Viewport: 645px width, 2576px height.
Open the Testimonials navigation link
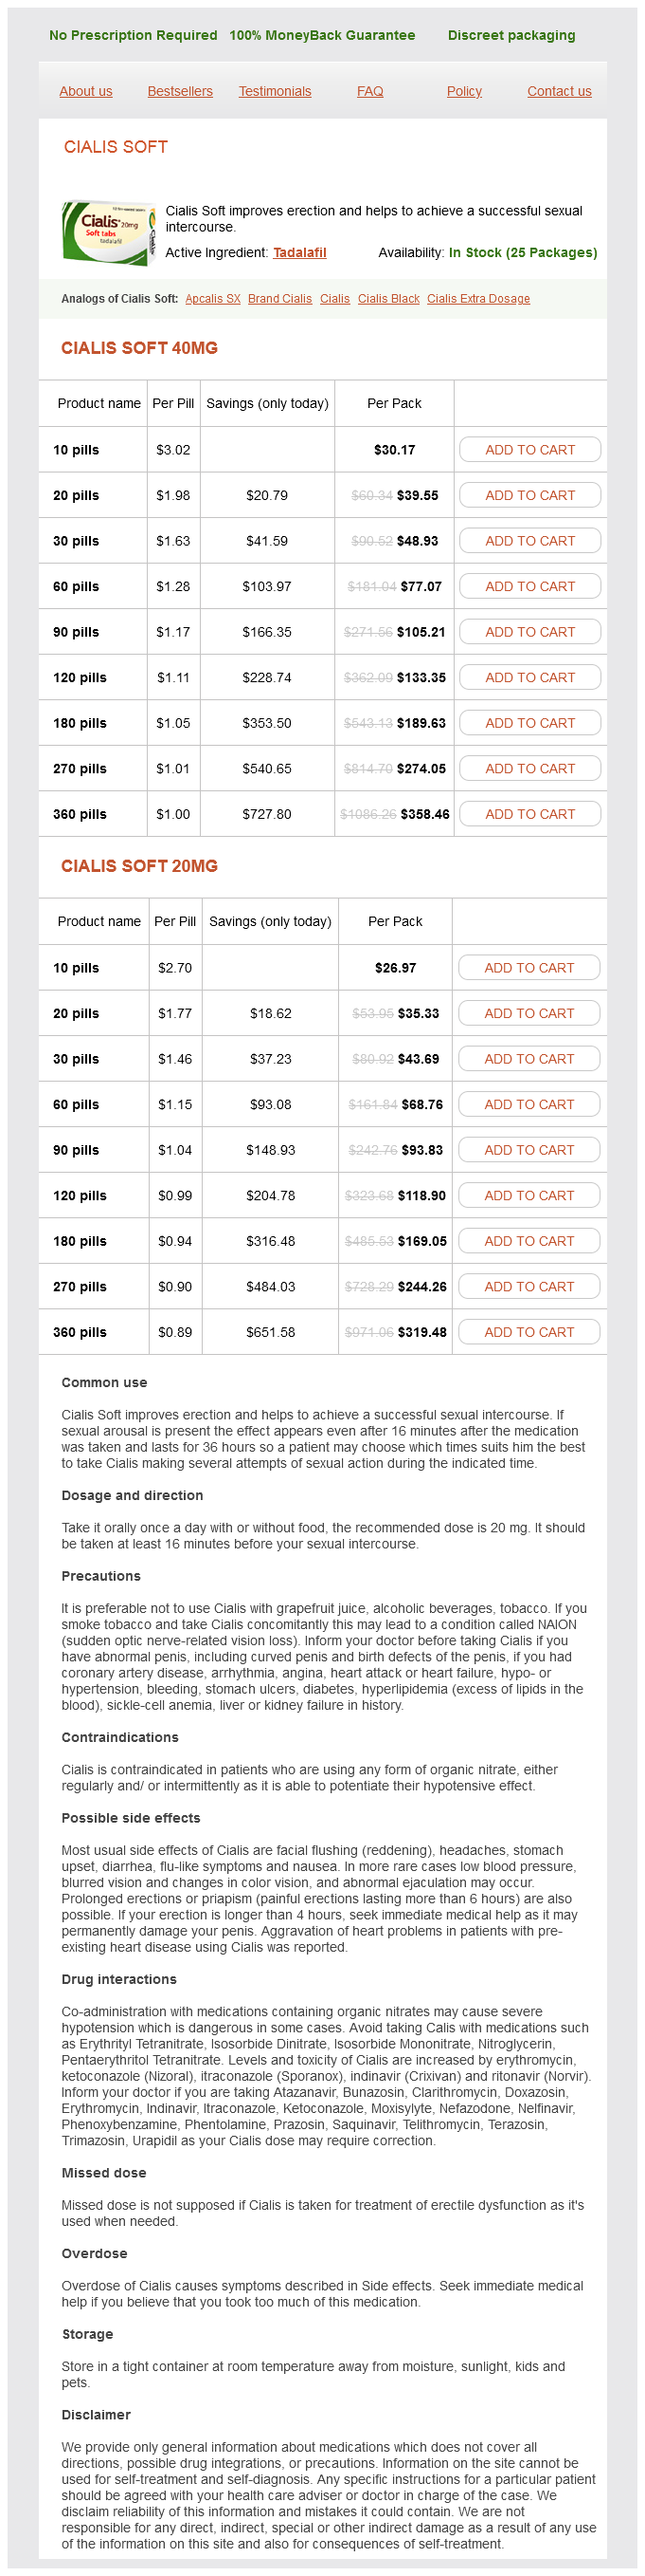pos(275,91)
